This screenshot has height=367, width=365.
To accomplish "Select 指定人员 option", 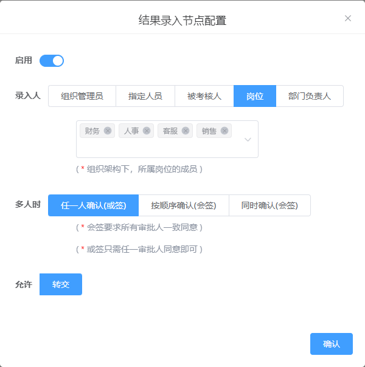I will [x=145, y=96].
